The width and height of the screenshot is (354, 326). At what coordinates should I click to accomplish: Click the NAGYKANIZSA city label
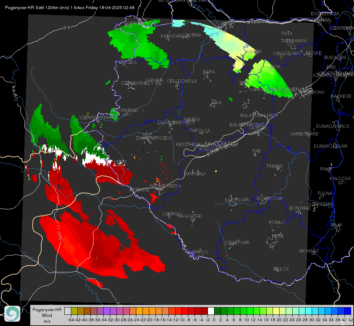click(166, 186)
